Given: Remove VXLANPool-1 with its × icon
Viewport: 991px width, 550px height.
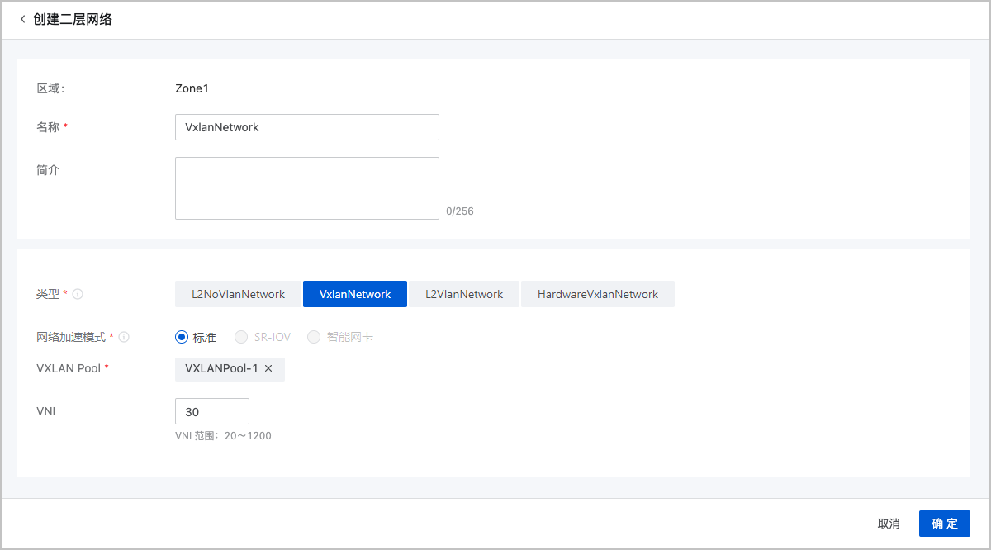Looking at the screenshot, I should click(268, 369).
